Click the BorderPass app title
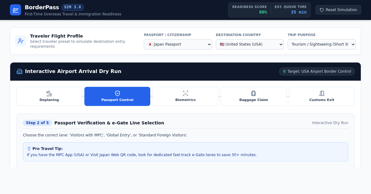The image size is (371, 194). [x=42, y=7]
